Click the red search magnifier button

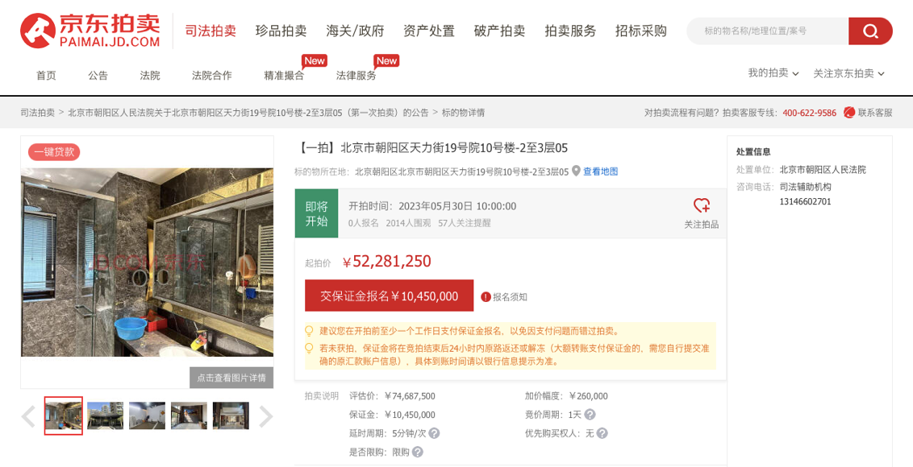pyautogui.click(x=869, y=31)
